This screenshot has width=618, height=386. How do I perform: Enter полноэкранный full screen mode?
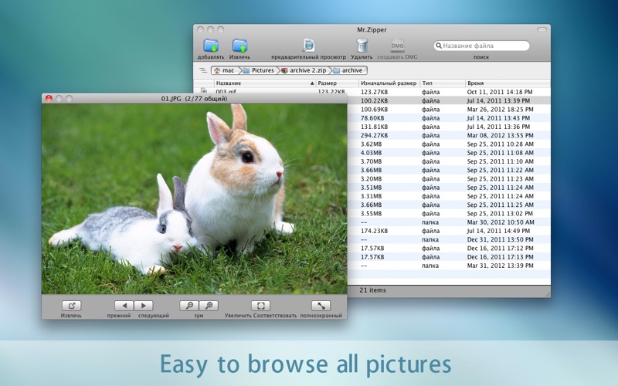click(x=321, y=306)
